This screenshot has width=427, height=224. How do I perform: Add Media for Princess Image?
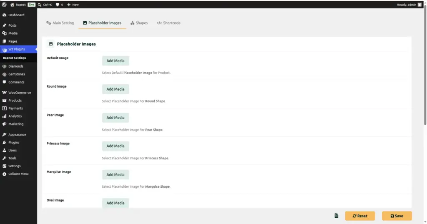click(116, 146)
